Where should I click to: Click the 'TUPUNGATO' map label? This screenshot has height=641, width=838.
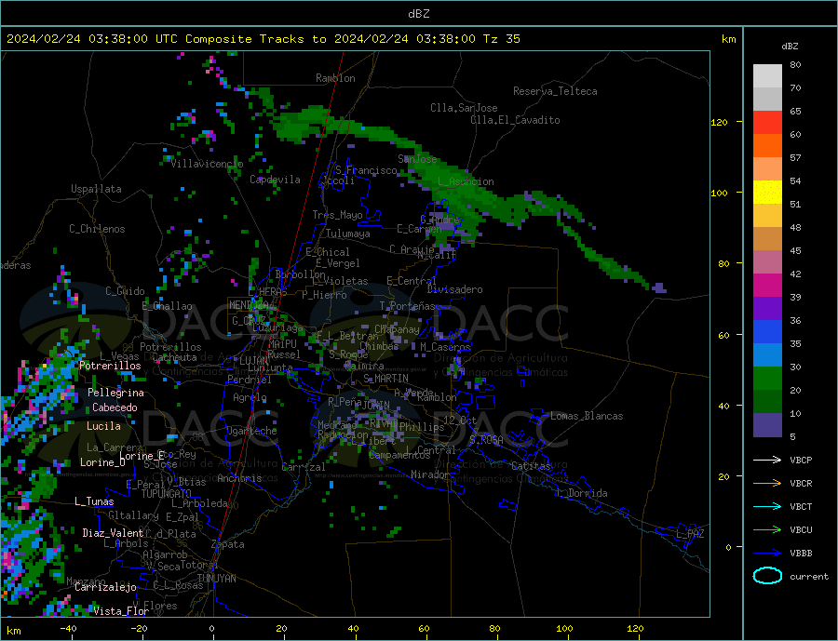[x=167, y=494]
